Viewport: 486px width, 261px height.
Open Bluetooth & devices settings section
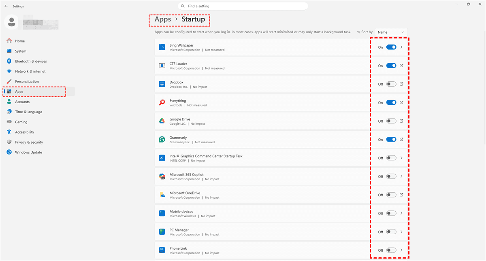pyautogui.click(x=31, y=62)
